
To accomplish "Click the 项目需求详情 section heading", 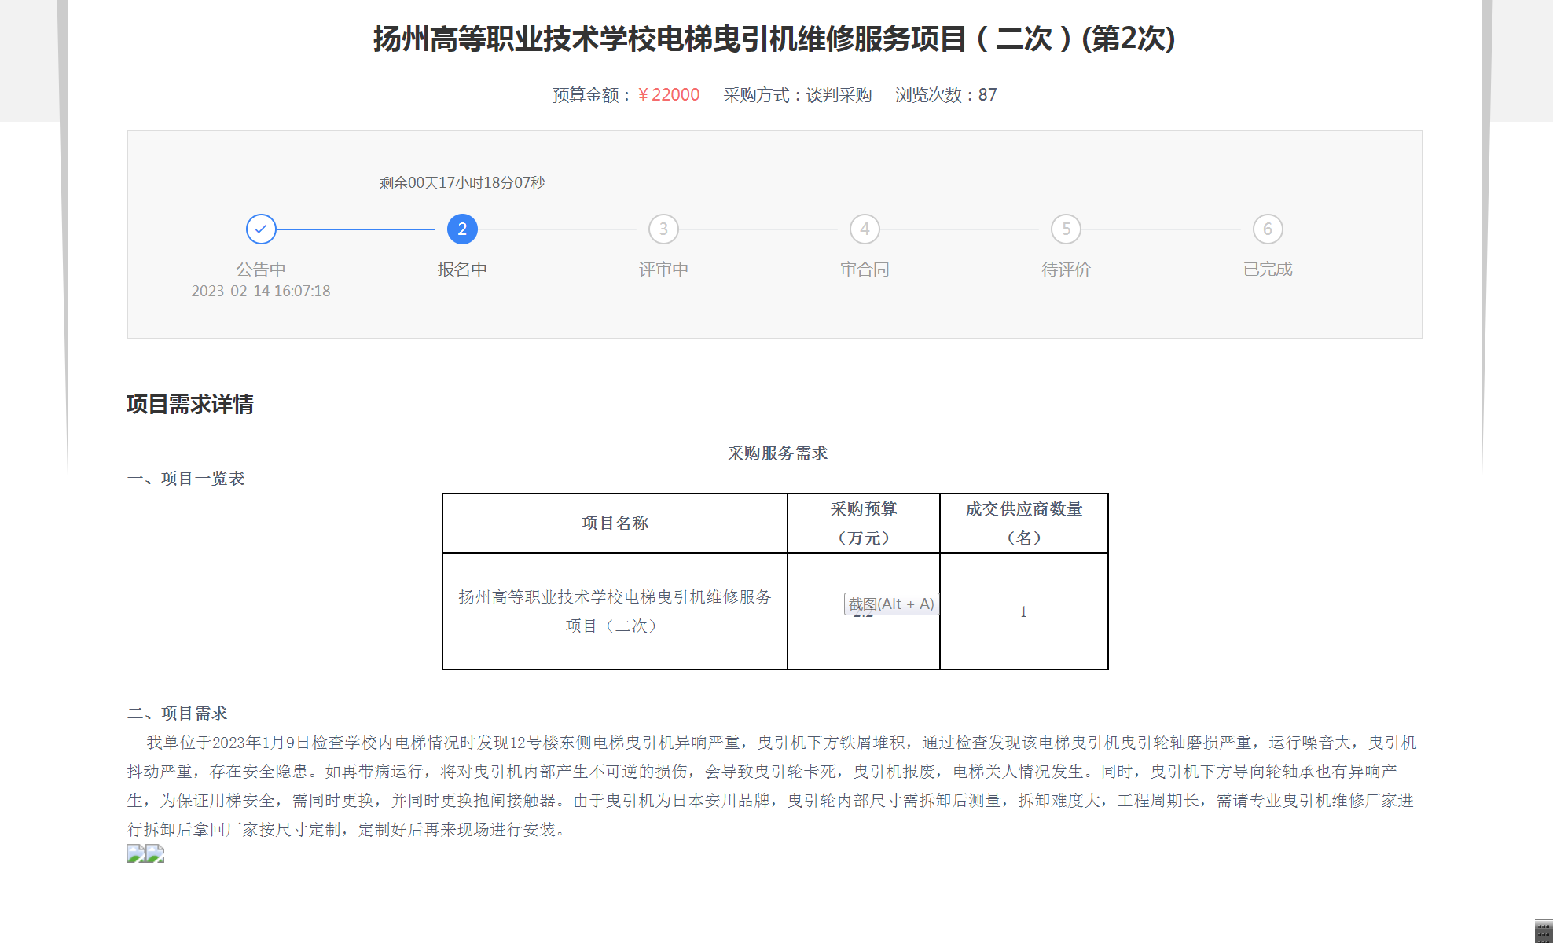I will tap(190, 405).
